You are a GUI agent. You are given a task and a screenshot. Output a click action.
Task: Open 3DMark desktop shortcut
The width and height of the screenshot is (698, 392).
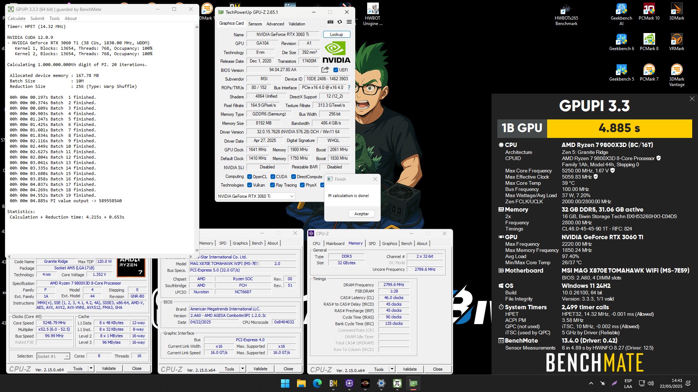[677, 12]
